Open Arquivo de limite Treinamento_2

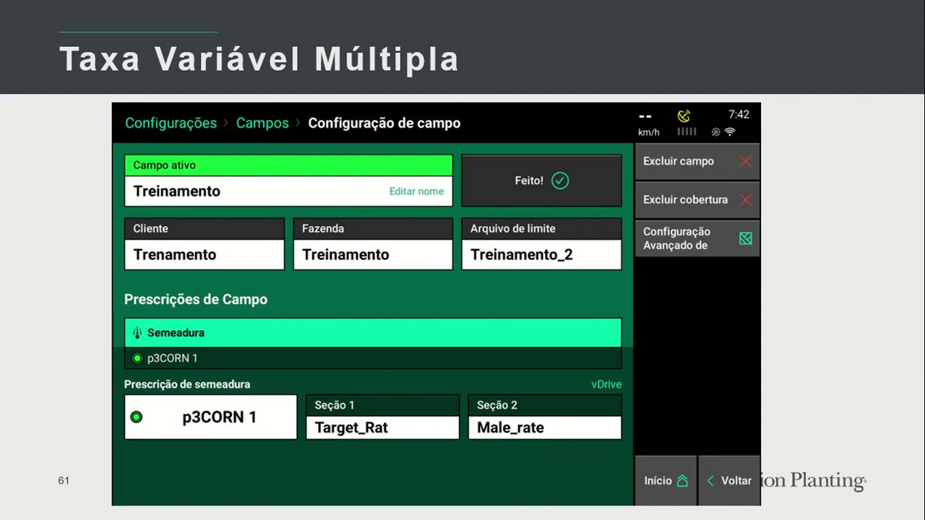(541, 244)
